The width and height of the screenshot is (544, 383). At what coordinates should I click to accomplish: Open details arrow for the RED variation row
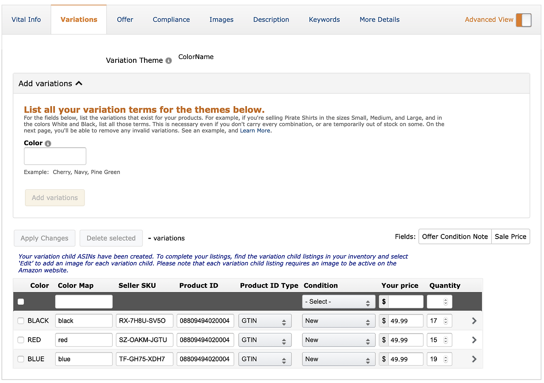(x=474, y=340)
